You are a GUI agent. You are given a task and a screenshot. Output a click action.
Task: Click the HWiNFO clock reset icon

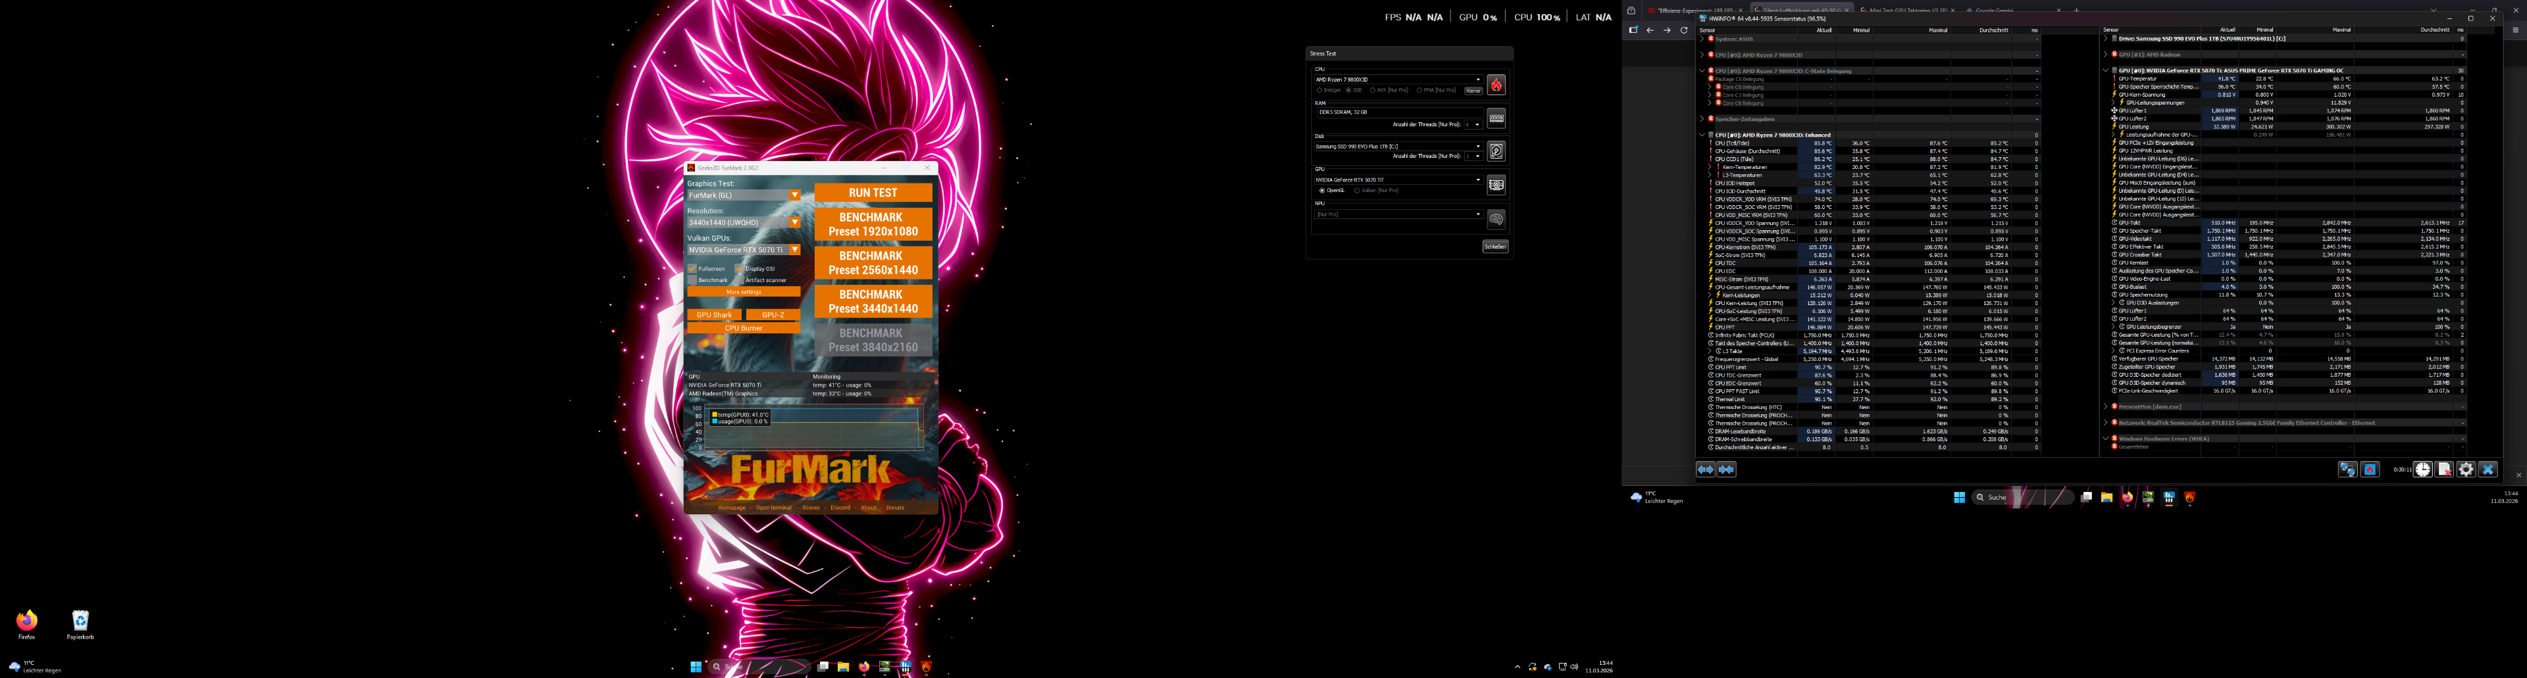pos(2423,470)
